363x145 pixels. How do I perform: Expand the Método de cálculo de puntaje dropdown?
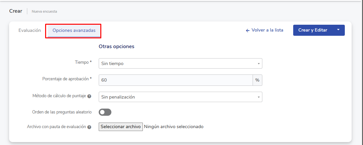point(180,97)
